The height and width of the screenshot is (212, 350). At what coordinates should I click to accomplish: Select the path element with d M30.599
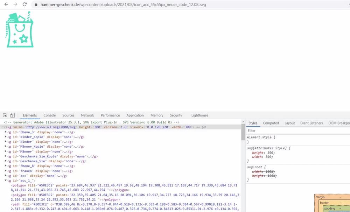coord(125,207)
